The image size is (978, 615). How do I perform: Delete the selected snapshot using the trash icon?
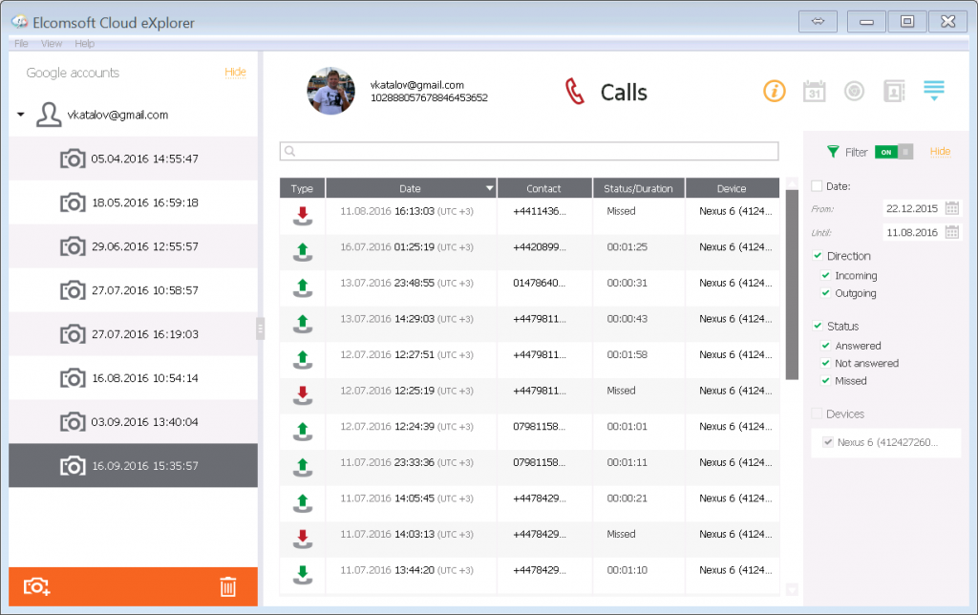[227, 585]
